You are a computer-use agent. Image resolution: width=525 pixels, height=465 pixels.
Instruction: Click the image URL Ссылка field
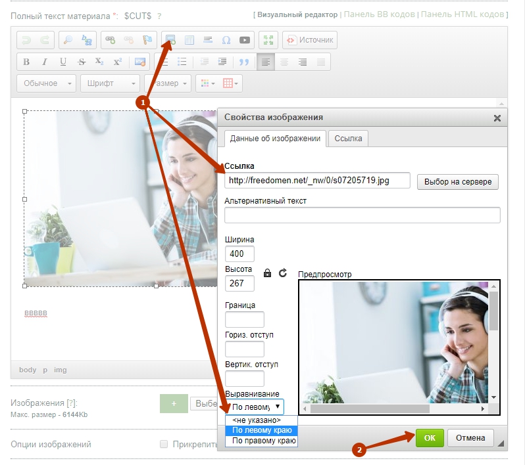click(317, 181)
